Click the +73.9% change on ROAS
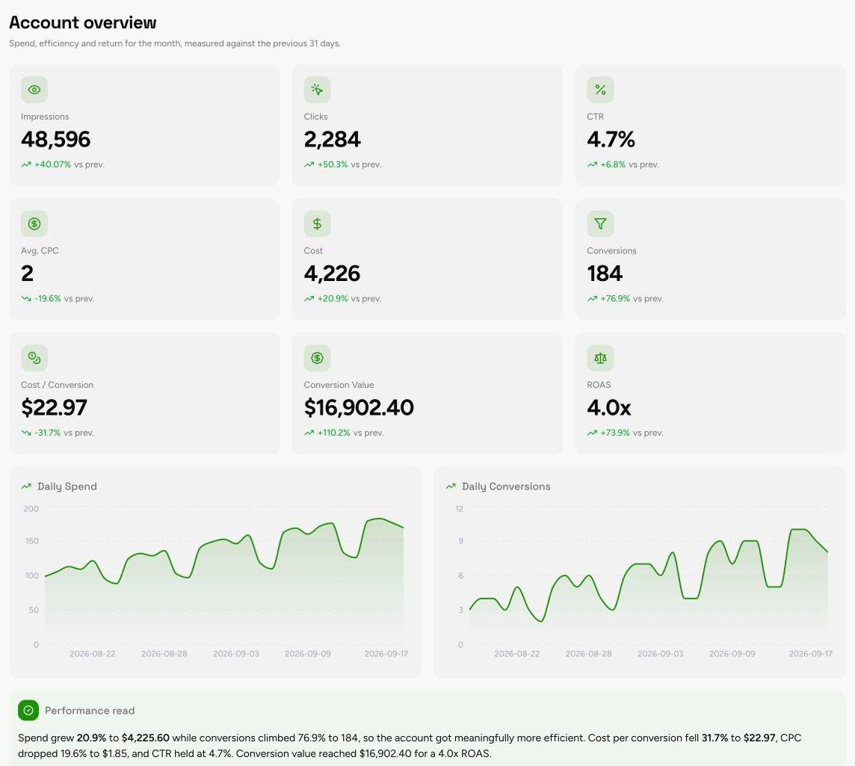The width and height of the screenshot is (855, 766). (x=615, y=433)
